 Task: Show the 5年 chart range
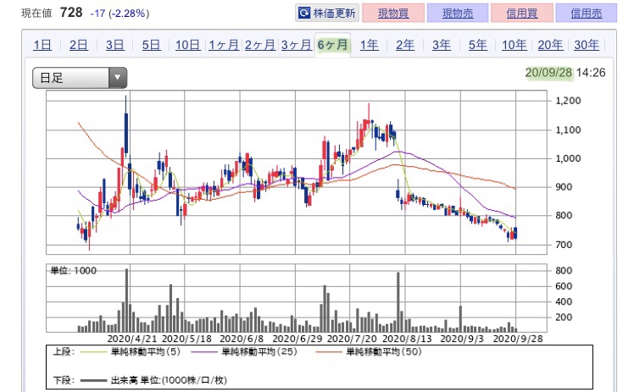(477, 45)
